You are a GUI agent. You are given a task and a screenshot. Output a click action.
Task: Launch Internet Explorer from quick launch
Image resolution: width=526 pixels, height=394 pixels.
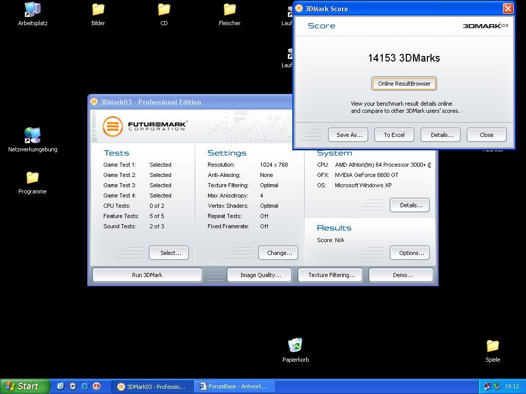pos(85,386)
